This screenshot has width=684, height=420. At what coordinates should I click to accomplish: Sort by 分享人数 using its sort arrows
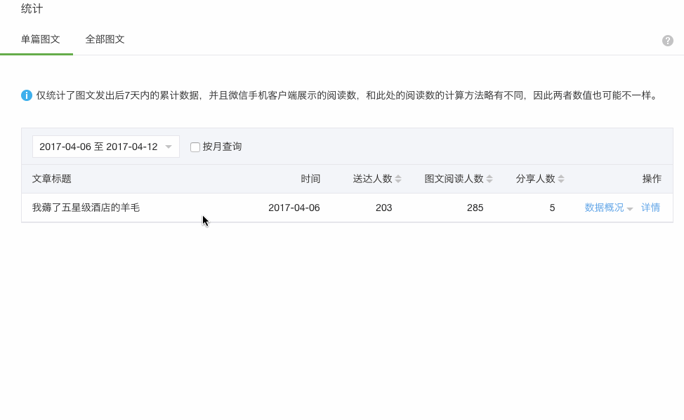pos(561,179)
